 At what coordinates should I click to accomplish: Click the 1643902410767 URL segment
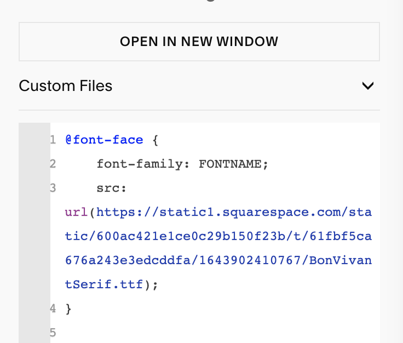(x=250, y=260)
